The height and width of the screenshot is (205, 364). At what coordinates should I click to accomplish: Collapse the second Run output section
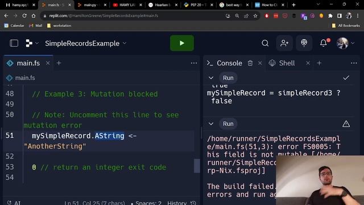click(211, 124)
